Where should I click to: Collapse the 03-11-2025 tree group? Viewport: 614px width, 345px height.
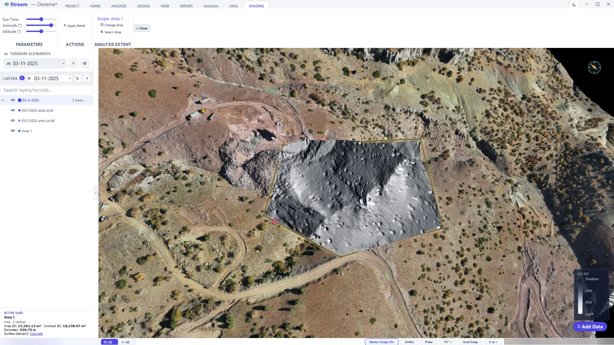click(x=3, y=100)
